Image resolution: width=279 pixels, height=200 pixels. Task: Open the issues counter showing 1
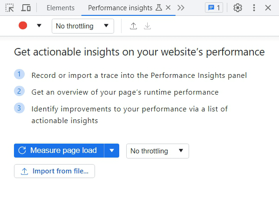click(214, 7)
